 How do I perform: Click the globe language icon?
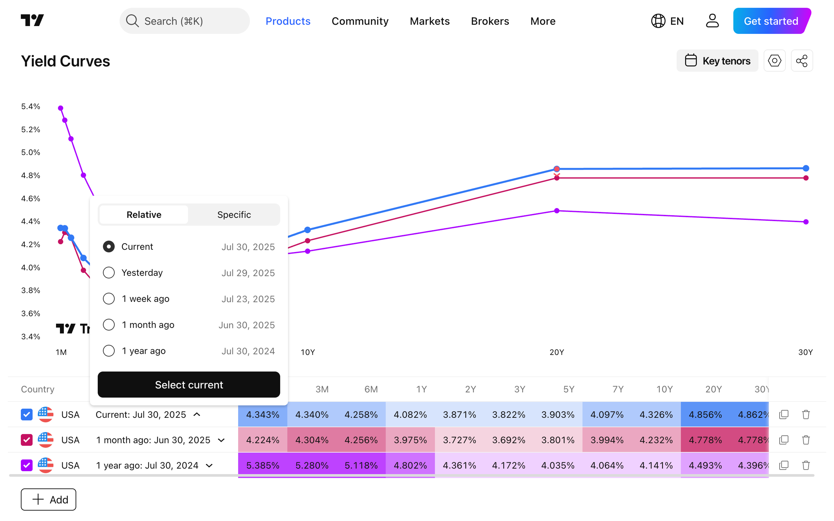point(658,21)
